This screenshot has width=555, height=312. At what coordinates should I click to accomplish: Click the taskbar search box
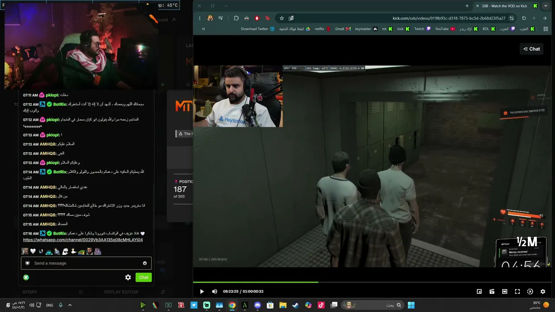[x=372, y=305]
